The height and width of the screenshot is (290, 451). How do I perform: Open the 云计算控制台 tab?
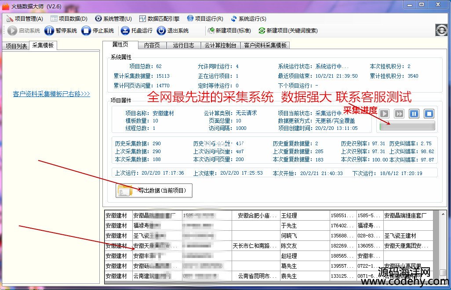pyautogui.click(x=220, y=45)
